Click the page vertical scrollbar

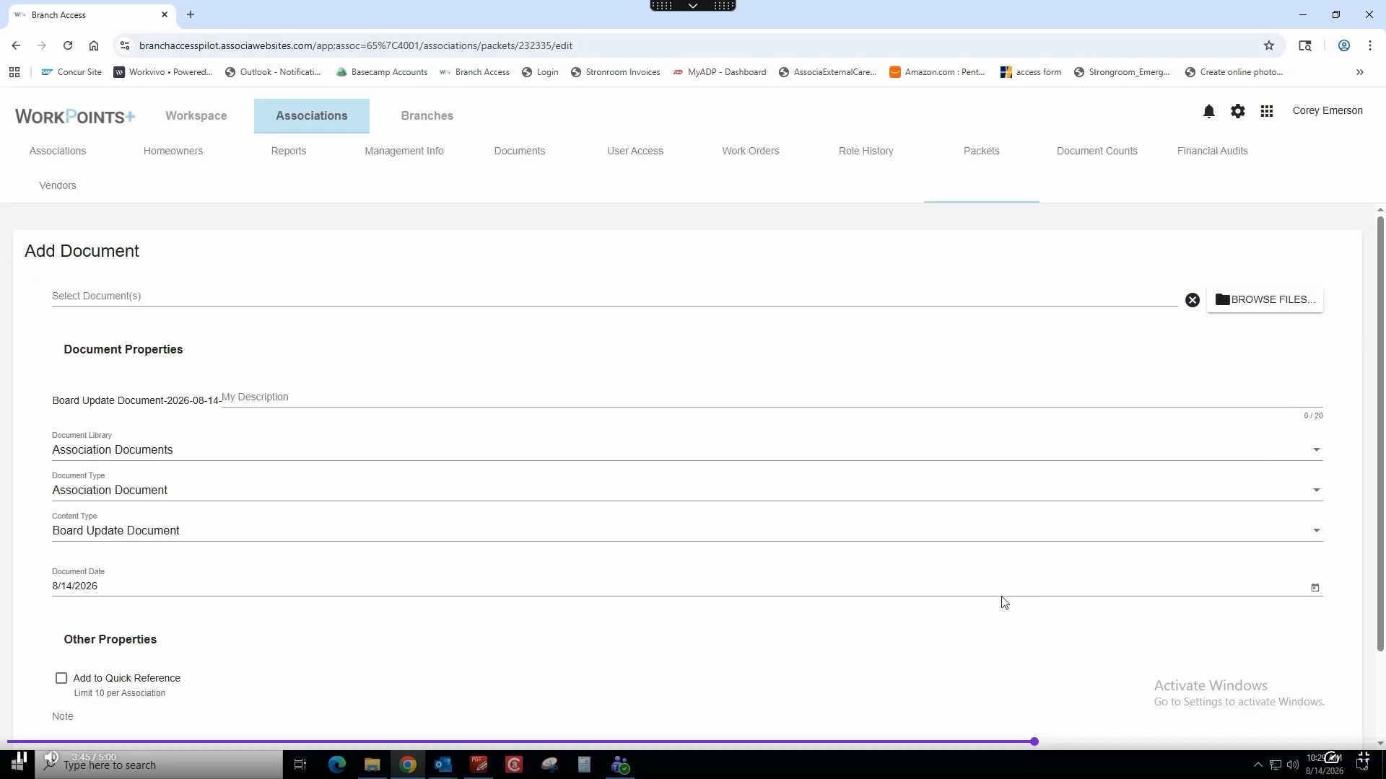(x=1380, y=433)
